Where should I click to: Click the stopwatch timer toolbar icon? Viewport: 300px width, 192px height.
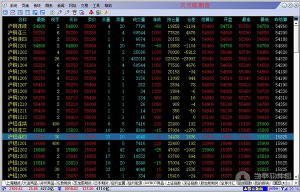coord(74,12)
